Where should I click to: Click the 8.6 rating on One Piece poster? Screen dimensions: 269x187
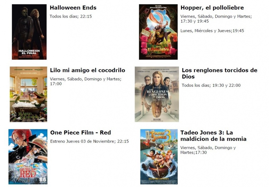point(43,180)
